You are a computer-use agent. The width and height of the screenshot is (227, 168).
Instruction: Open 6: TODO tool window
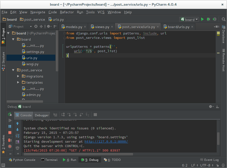coord(112,160)
